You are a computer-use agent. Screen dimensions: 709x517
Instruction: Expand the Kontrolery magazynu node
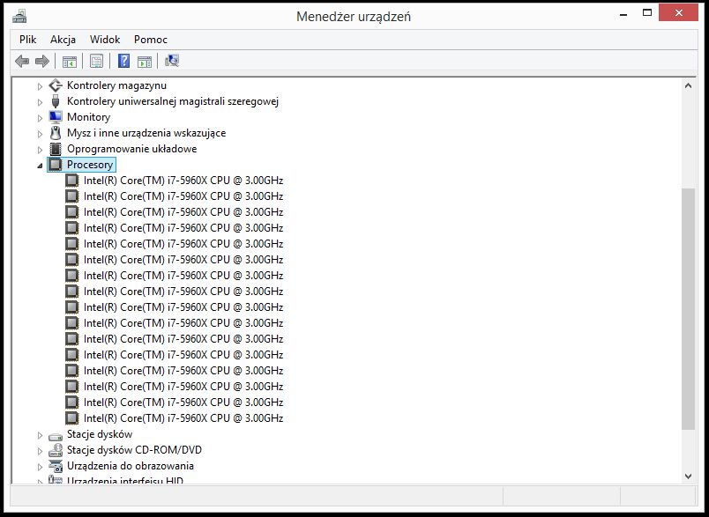[x=40, y=85]
